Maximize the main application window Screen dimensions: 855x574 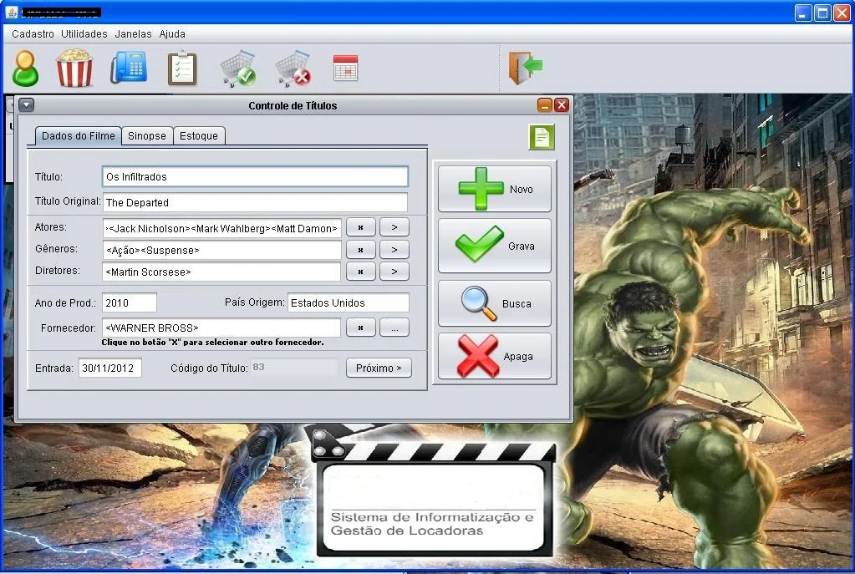coord(822,13)
